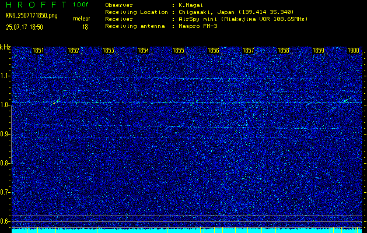Select the AirSpy mini receiver value
The width and height of the screenshot is (367, 233).
point(243,19)
